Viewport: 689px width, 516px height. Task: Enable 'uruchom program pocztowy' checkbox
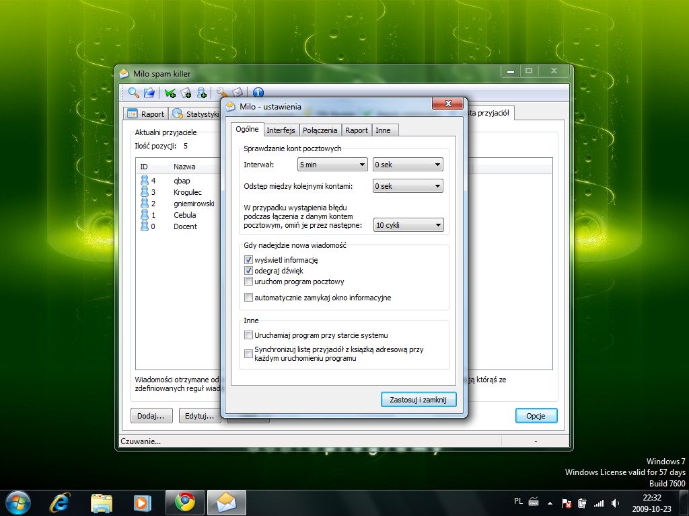tap(248, 282)
